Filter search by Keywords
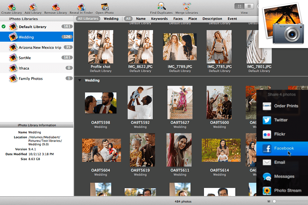The image size is (308, 205). (x=159, y=19)
